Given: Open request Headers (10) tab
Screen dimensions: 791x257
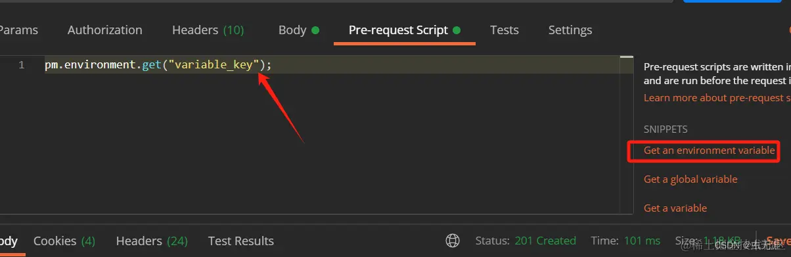Looking at the screenshot, I should pos(208,30).
